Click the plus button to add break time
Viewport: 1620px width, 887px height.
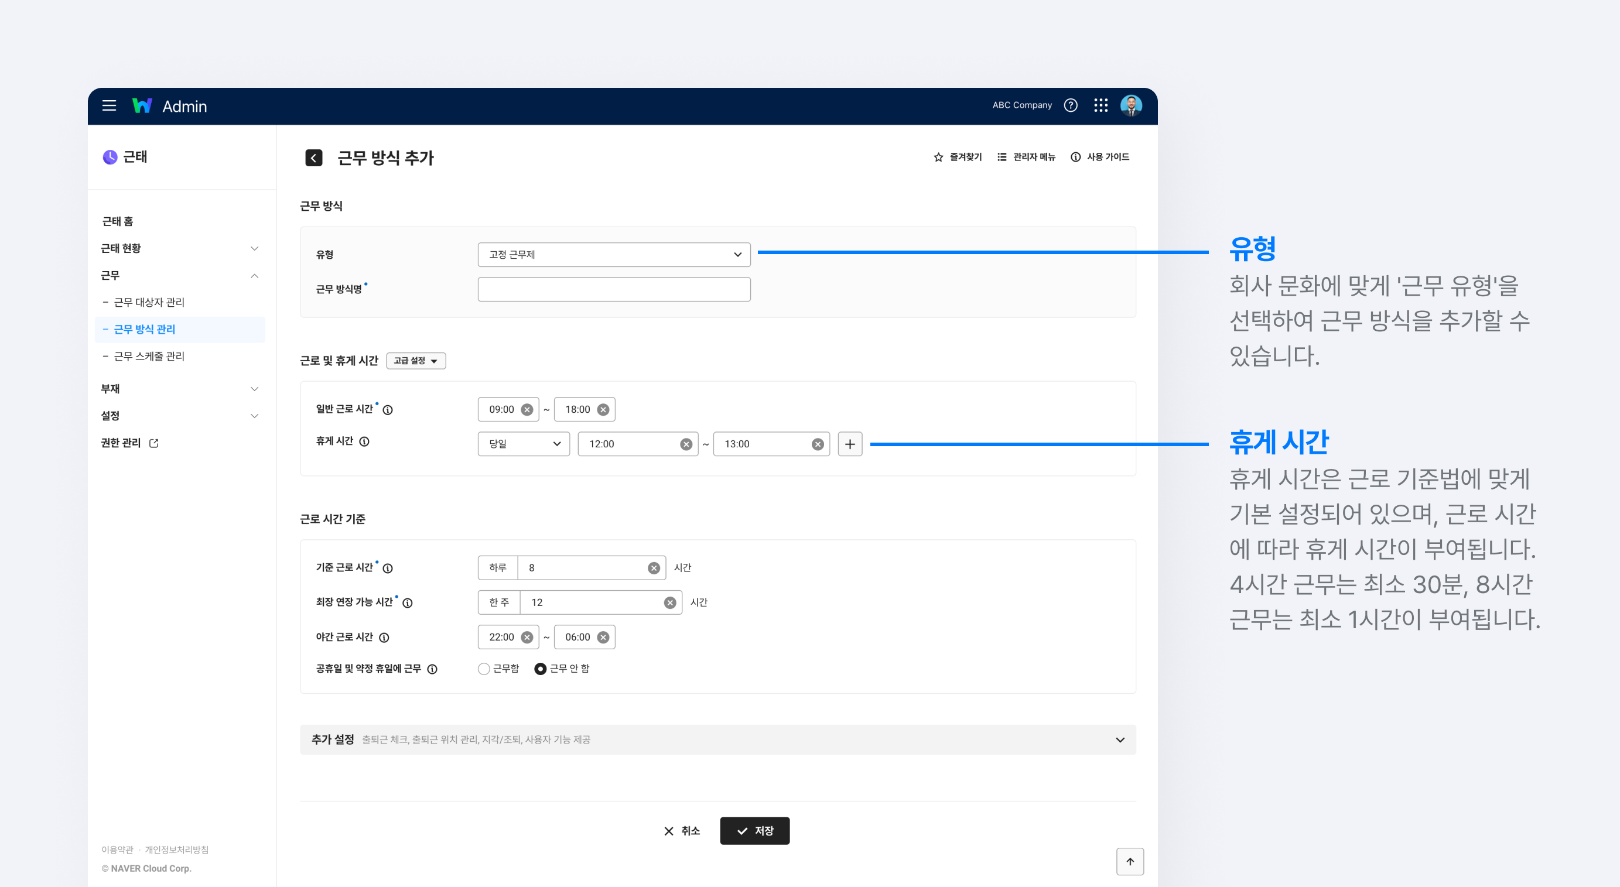click(850, 443)
